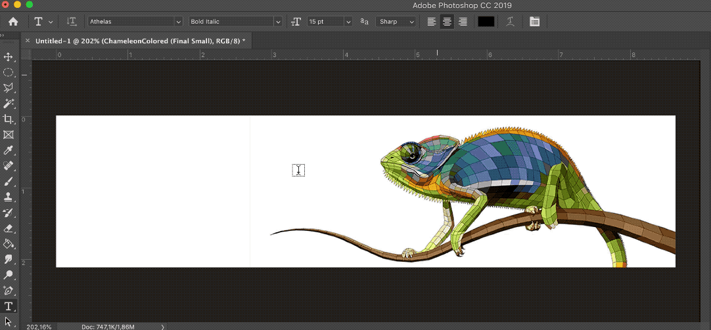
Task: Select the Magic Wand tool
Action: 9,104
